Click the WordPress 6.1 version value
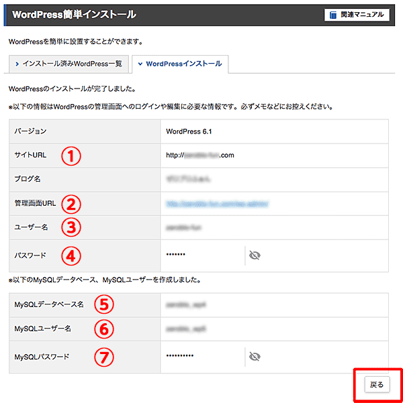This screenshot has width=403, height=403. [x=189, y=131]
